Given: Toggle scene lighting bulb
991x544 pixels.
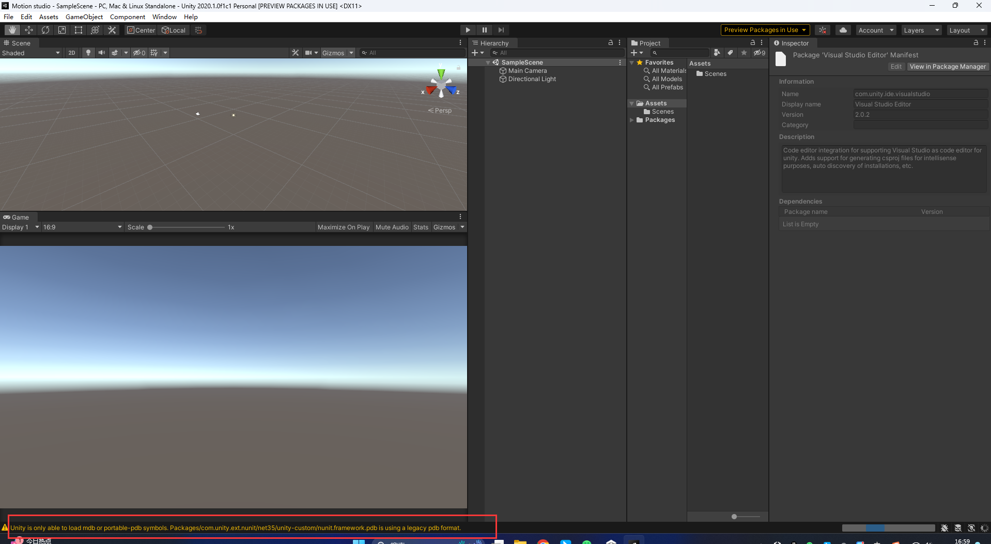Looking at the screenshot, I should pyautogui.click(x=88, y=53).
